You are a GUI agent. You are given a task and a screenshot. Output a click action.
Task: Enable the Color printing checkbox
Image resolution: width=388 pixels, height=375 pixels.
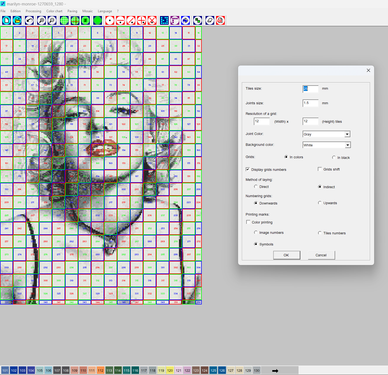point(248,222)
